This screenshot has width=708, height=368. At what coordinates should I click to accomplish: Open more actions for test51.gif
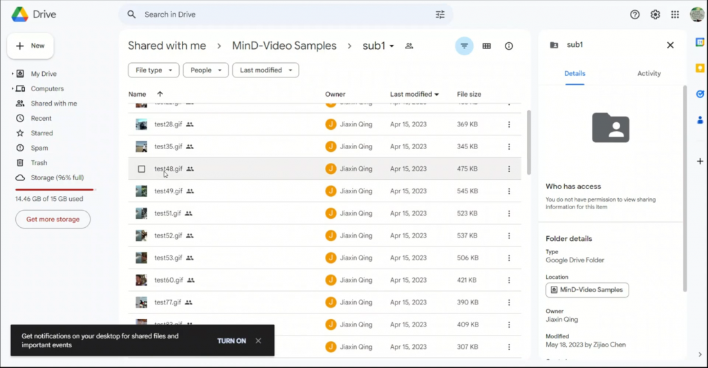[x=509, y=213]
